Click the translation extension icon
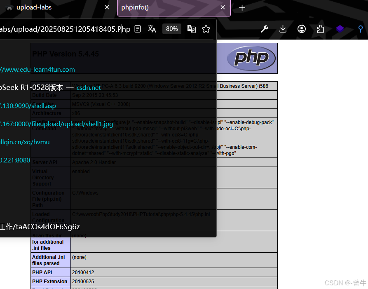 [192, 29]
